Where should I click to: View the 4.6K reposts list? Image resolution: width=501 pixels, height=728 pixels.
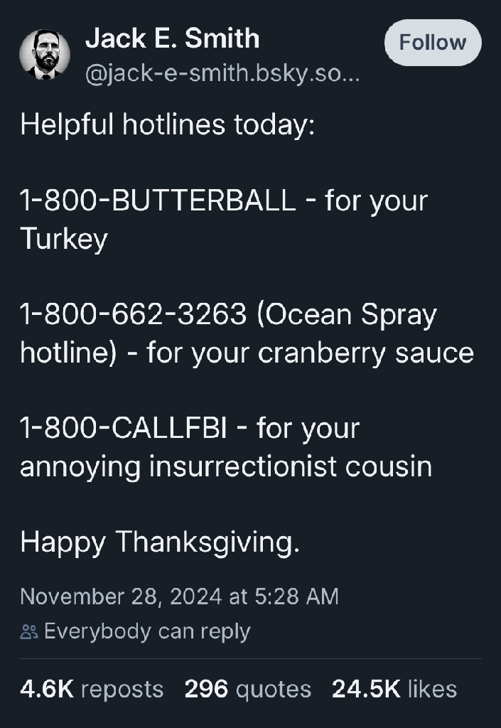92,689
